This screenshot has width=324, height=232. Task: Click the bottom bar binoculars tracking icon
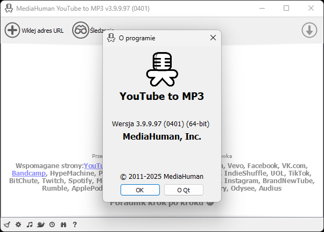point(64,224)
